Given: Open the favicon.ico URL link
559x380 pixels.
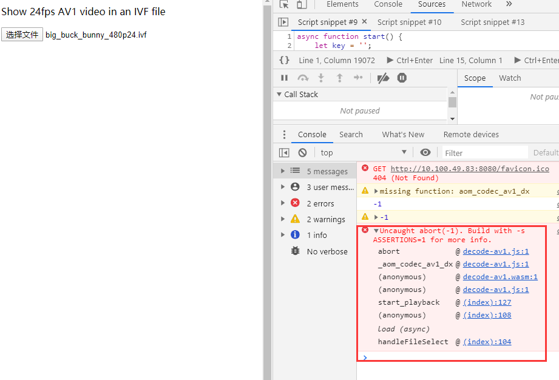Looking at the screenshot, I should point(470,169).
